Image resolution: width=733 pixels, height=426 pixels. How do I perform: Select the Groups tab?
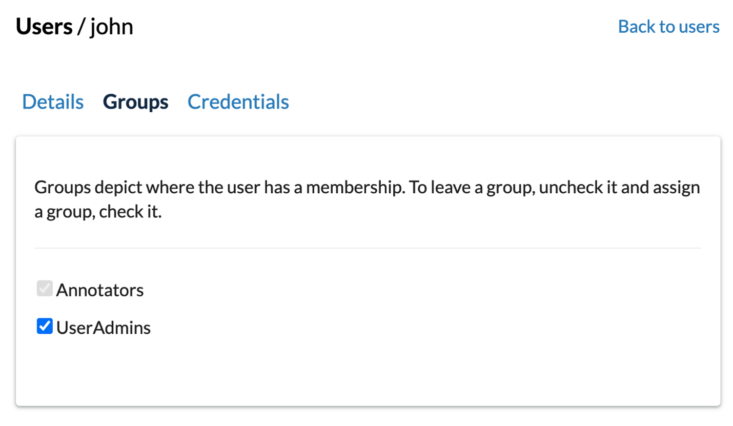coord(136,102)
